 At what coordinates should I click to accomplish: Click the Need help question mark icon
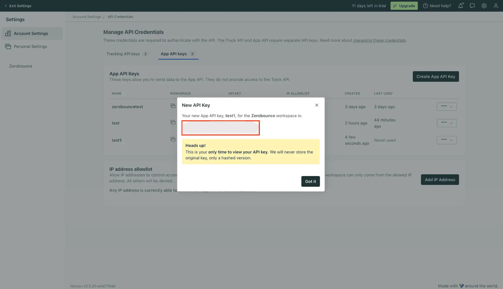[426, 6]
